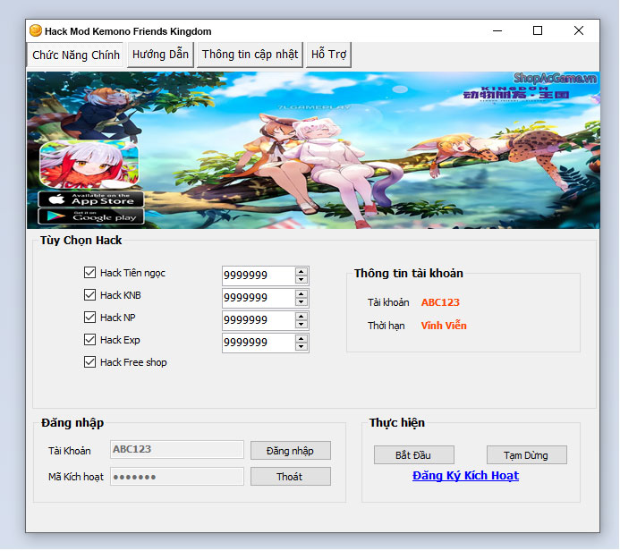The image size is (620, 551).
Task: Click the orange app icon in title bar
Action: coord(36,30)
